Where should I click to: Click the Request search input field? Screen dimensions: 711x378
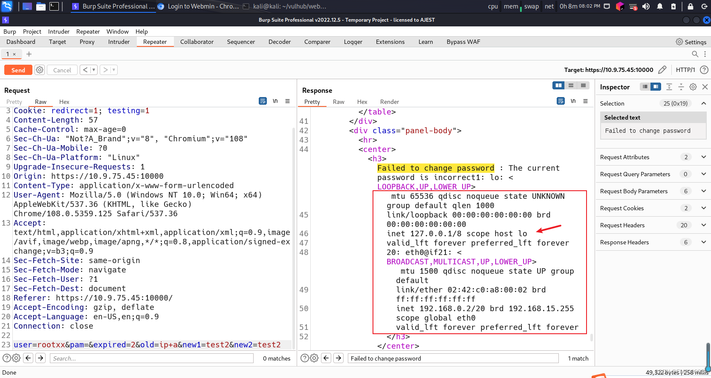coord(152,358)
